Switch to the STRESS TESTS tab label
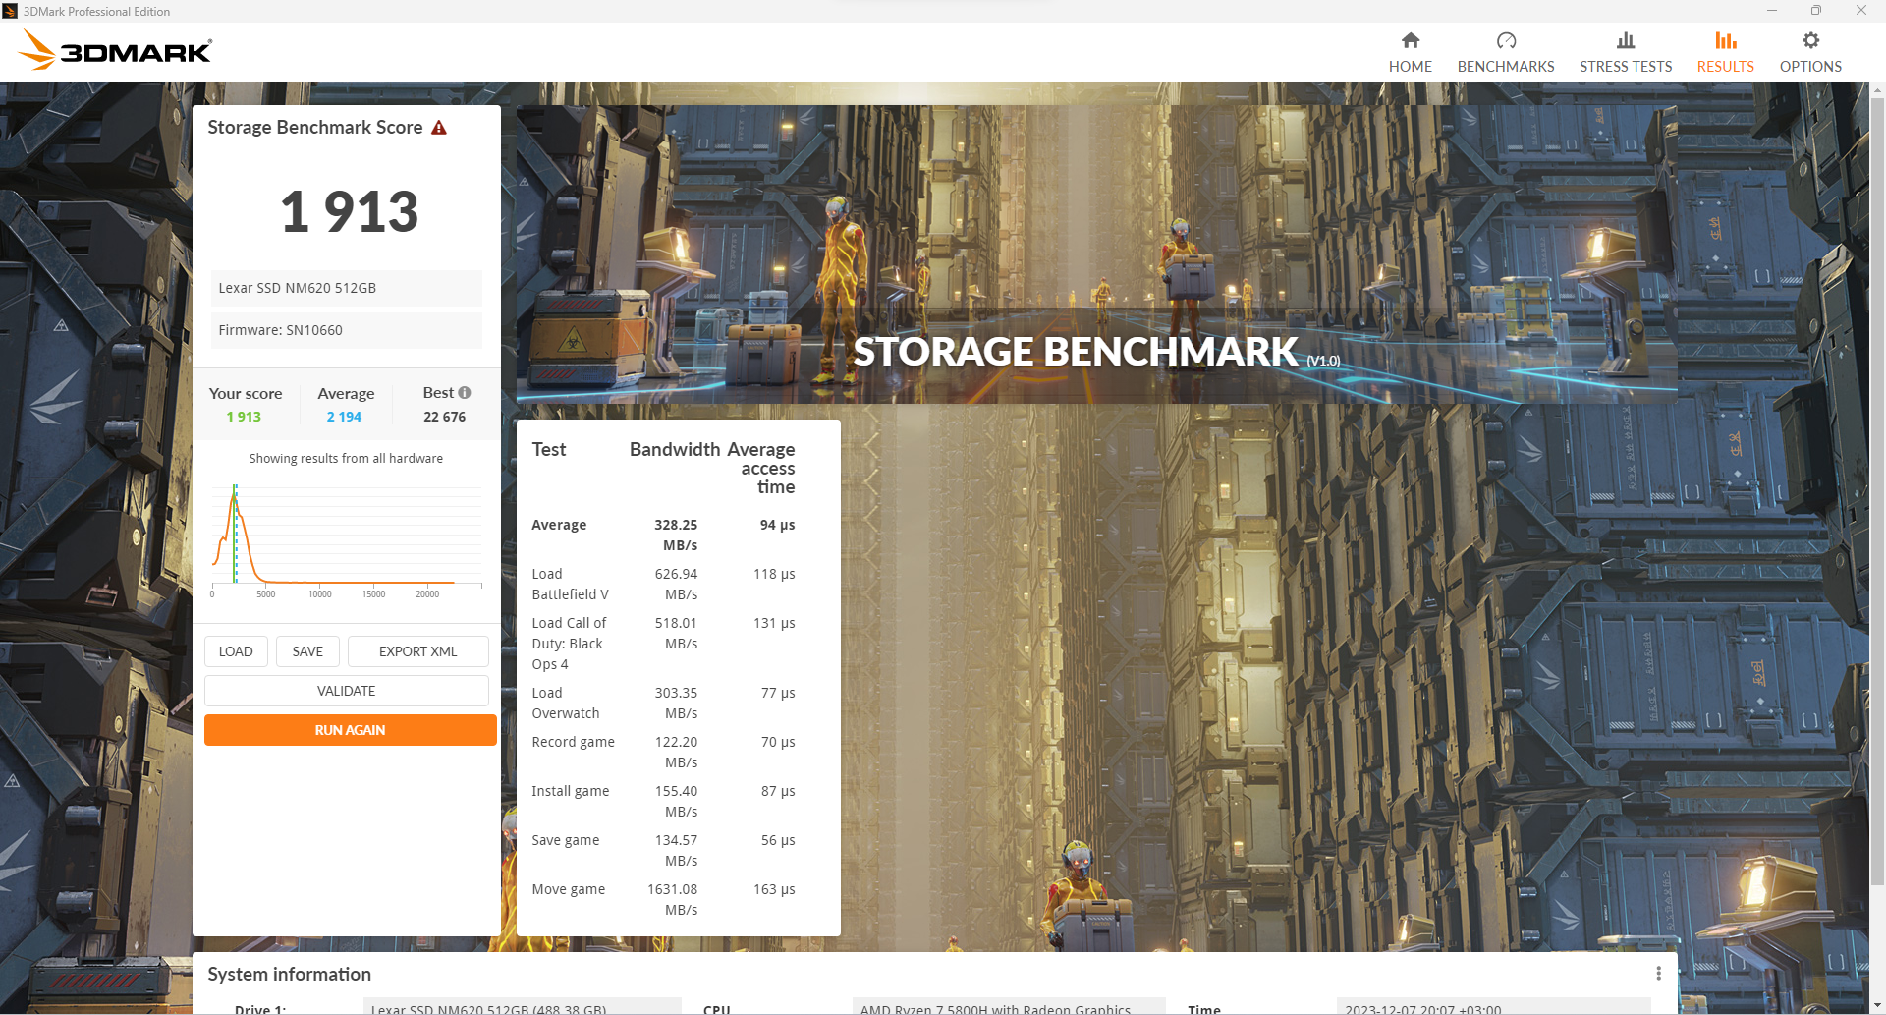The height and width of the screenshot is (1015, 1886). click(x=1626, y=67)
